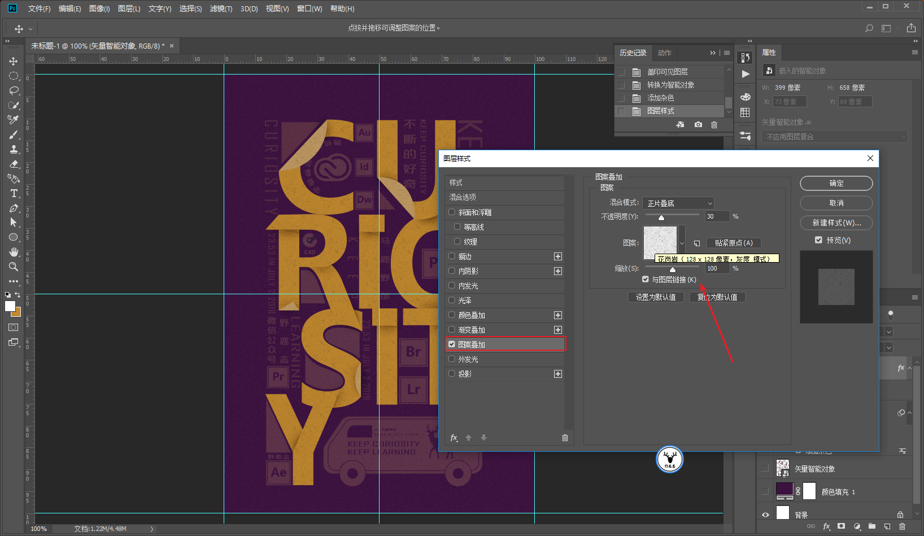Open the Color palette icon panel
The height and width of the screenshot is (536, 924).
coord(746,97)
